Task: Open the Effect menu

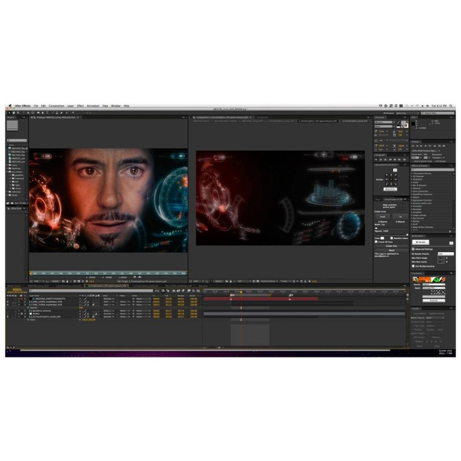Action: pos(80,106)
